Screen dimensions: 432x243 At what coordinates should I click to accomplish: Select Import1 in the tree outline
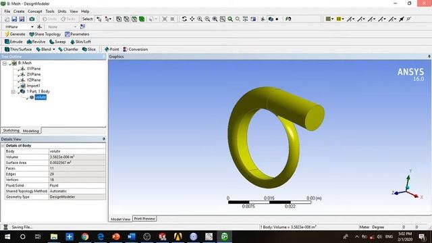click(33, 86)
